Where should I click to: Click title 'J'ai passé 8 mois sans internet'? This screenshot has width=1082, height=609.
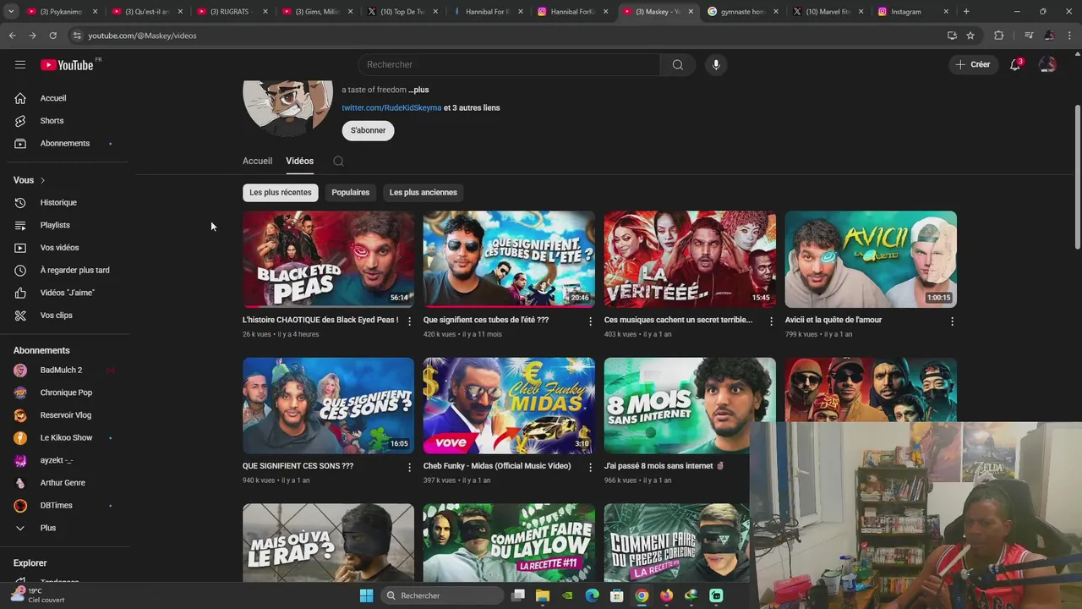(664, 466)
